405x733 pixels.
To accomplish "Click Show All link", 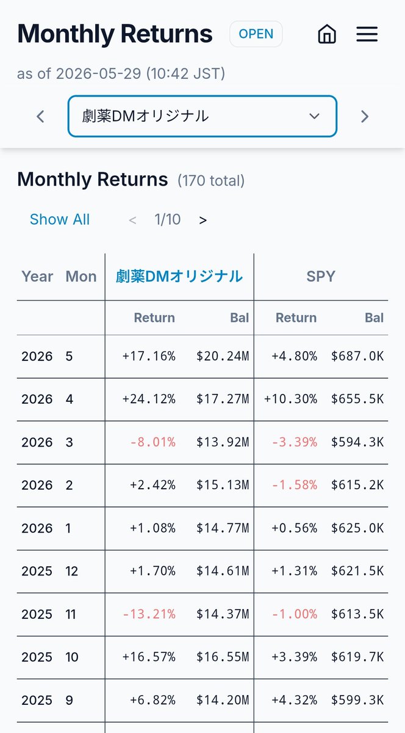I will point(60,220).
